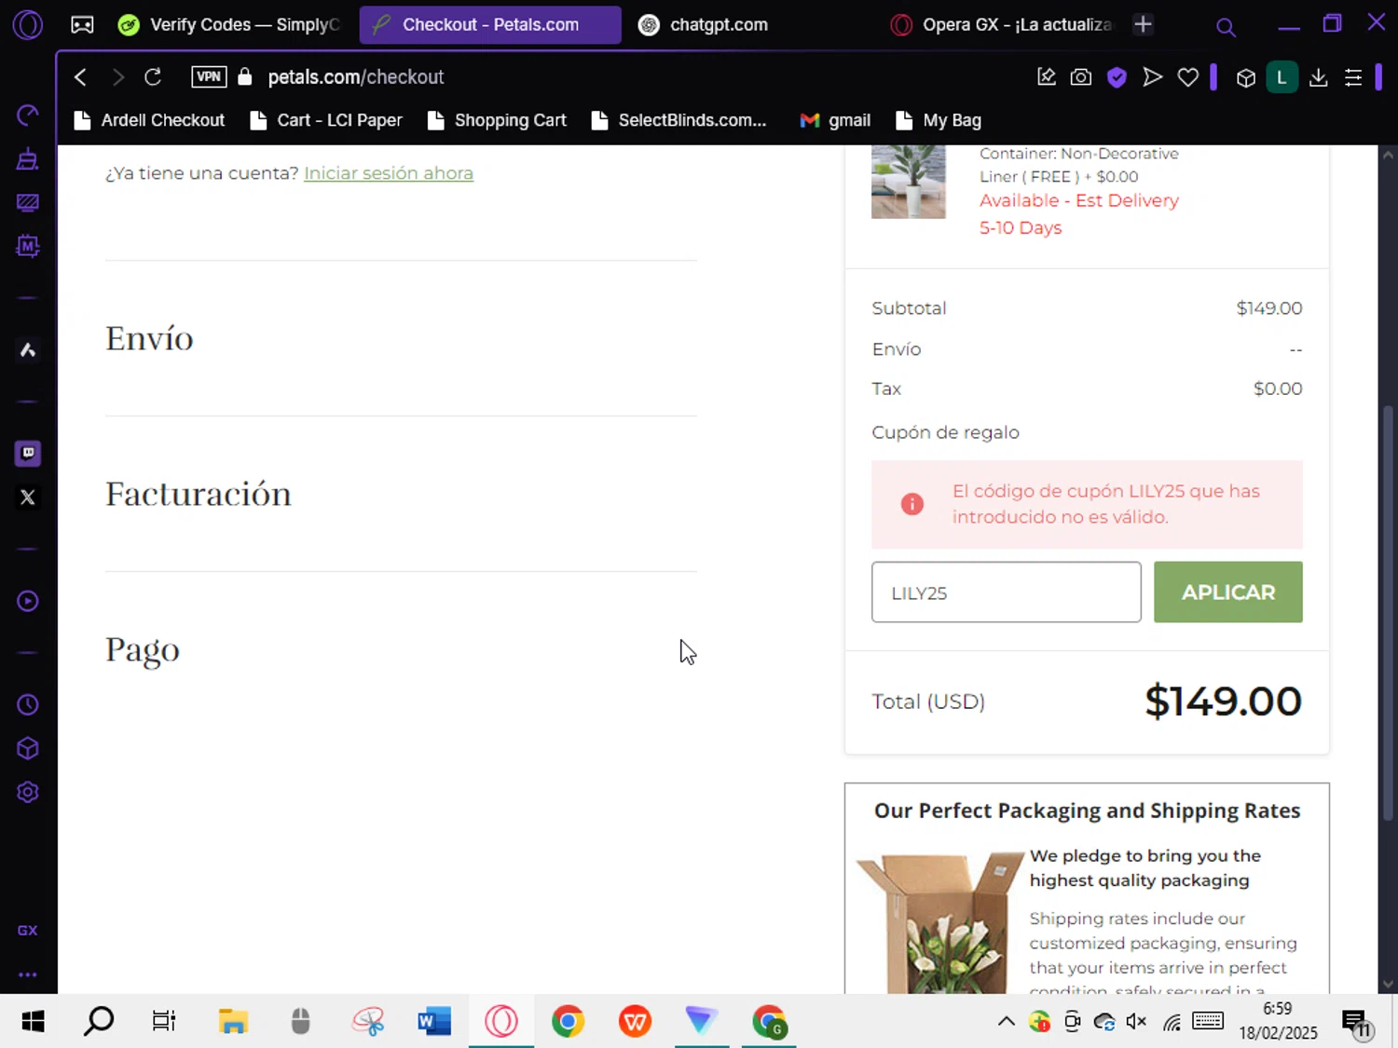Select Checkout - Petals.com tab
The height and width of the screenshot is (1048, 1398).
coord(490,25)
